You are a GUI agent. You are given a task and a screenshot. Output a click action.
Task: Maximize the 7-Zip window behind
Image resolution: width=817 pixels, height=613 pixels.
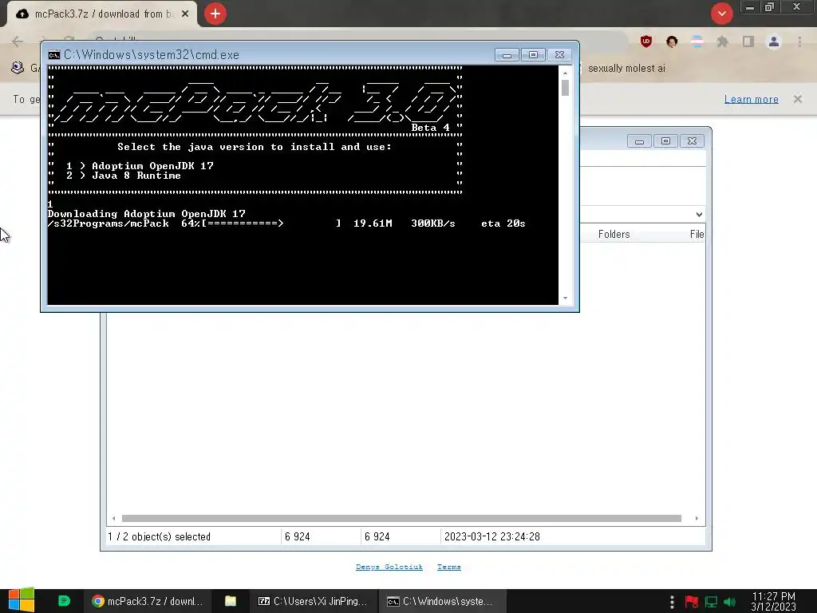(665, 141)
